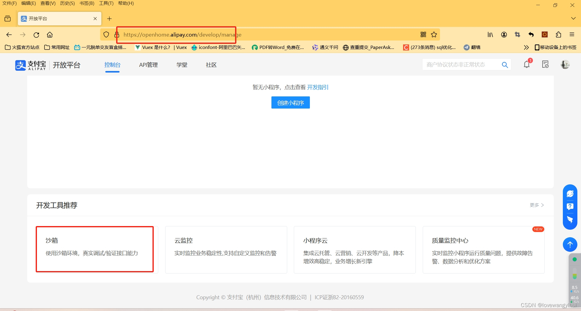This screenshot has height=311, width=581.
Task: Open the 常用网址 bookmark folder
Action: pos(57,47)
